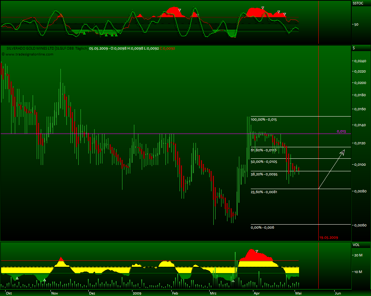Click the rightmost white triangle in SSTOC panel
371x296 pixels.
tap(285, 14)
